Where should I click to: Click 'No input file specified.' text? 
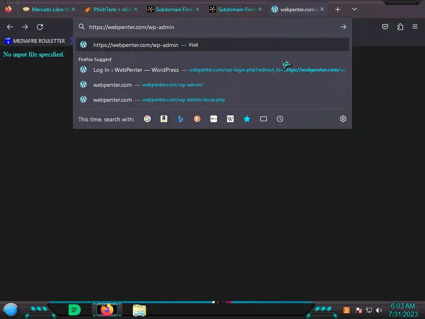click(34, 54)
